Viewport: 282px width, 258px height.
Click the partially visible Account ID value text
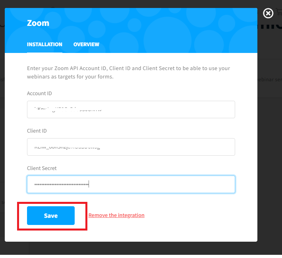tap(68, 109)
